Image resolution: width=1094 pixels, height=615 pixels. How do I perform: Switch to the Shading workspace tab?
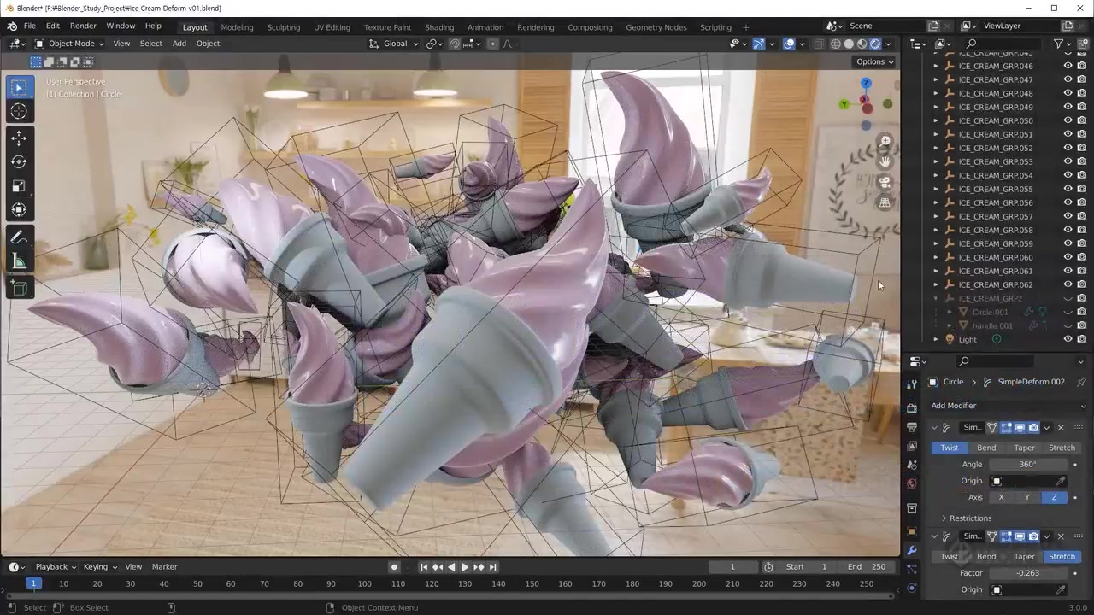coord(439,27)
